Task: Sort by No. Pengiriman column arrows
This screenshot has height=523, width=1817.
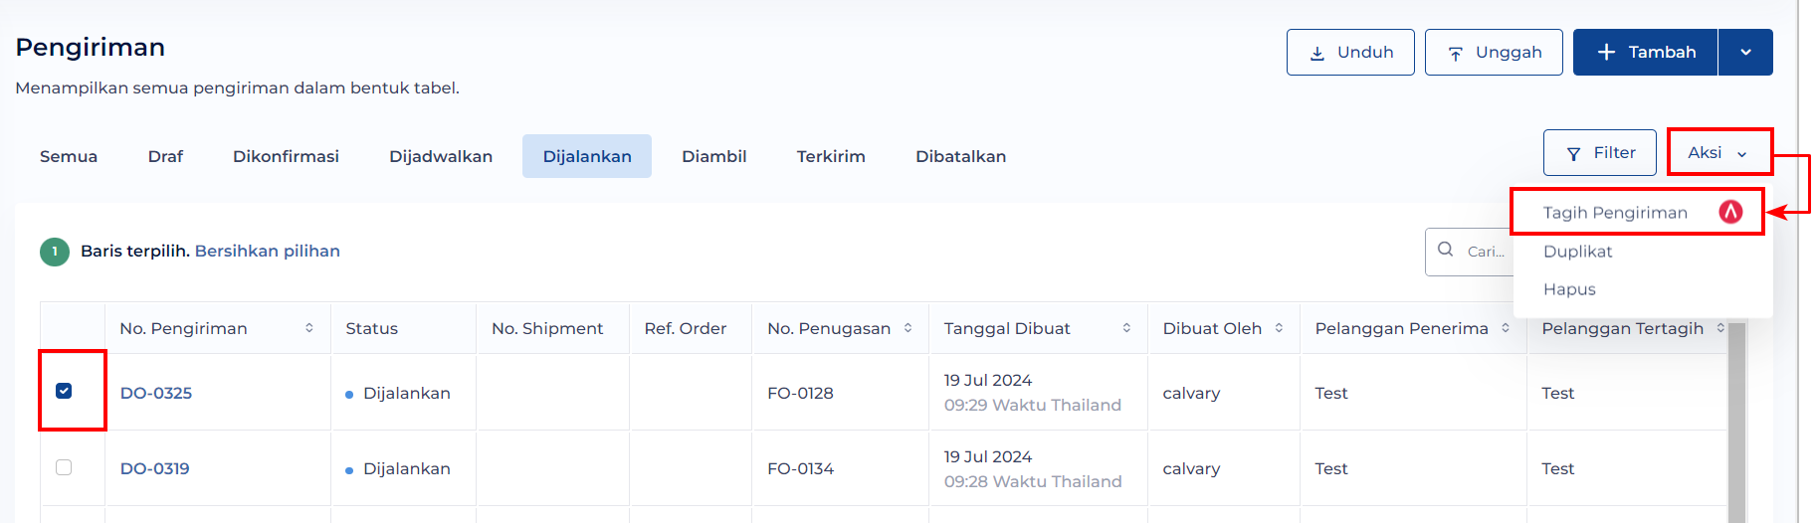Action: pos(309,328)
